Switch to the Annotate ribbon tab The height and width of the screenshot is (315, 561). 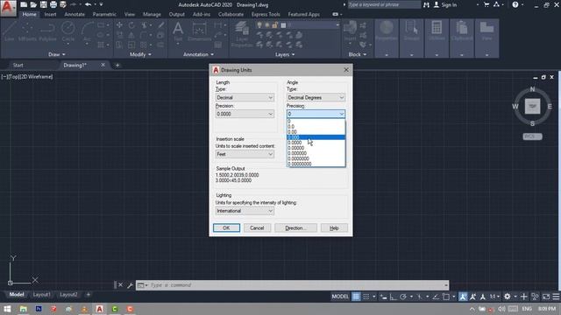click(75, 14)
